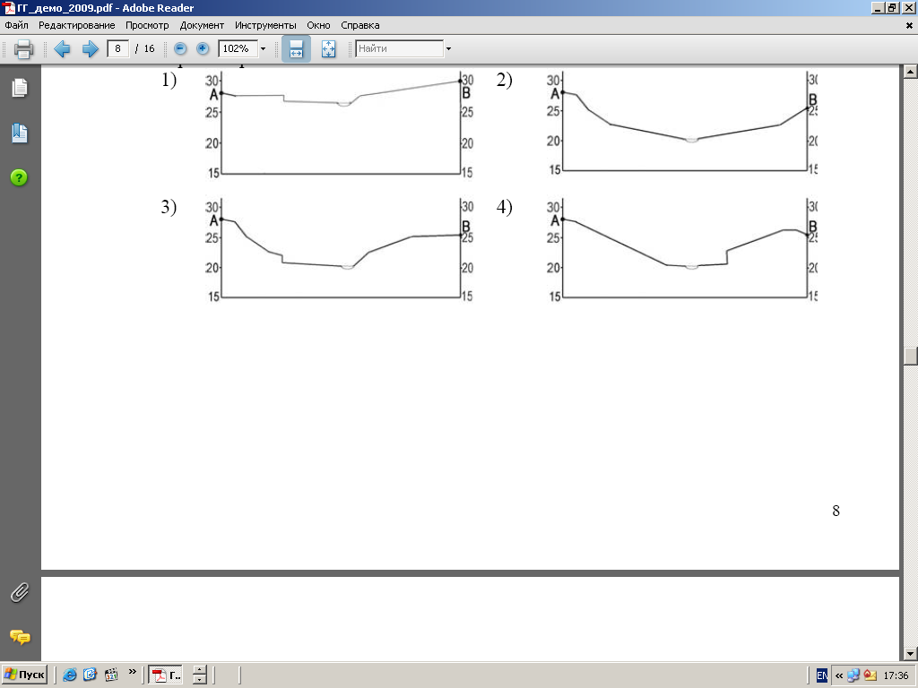Open the zoom level dropdown arrow

[x=263, y=48]
